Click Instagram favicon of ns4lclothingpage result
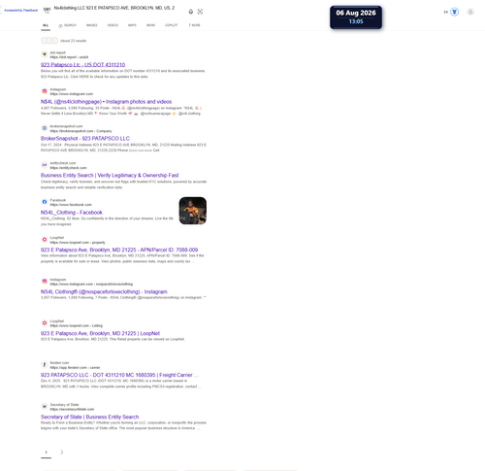 (x=45, y=91)
